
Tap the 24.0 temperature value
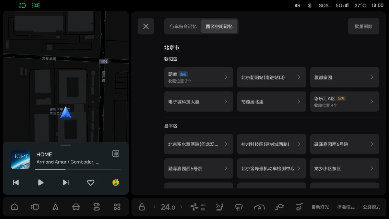coord(168,207)
